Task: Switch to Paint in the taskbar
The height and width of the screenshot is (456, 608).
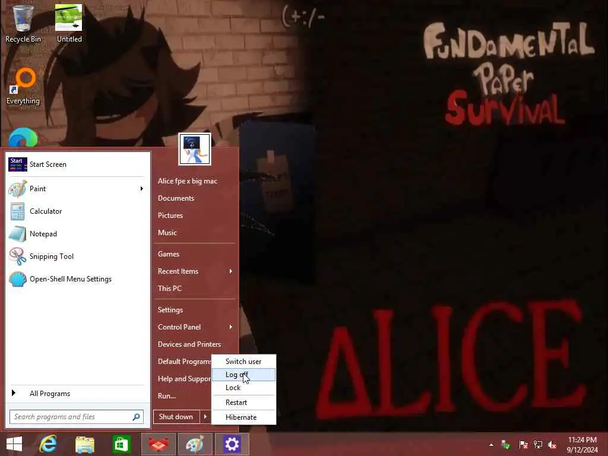Action: pos(195,444)
